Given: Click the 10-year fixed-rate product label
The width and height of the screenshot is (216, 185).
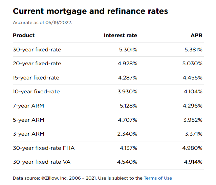Looking at the screenshot, I should click(36, 92).
